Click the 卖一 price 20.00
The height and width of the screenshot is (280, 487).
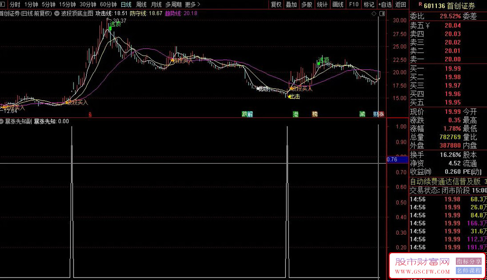pos(452,59)
